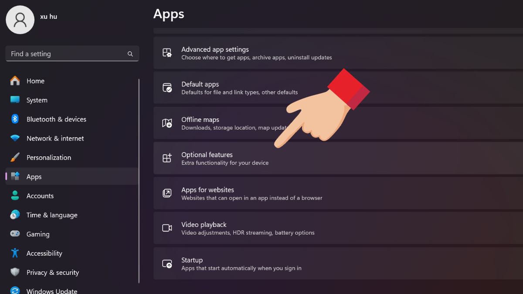
Task: Click the xu hu account name
Action: pyautogui.click(x=48, y=17)
